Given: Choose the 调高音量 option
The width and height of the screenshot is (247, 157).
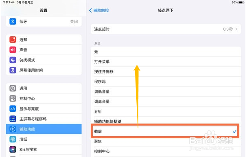Looking at the screenshot, I should click(166, 102).
